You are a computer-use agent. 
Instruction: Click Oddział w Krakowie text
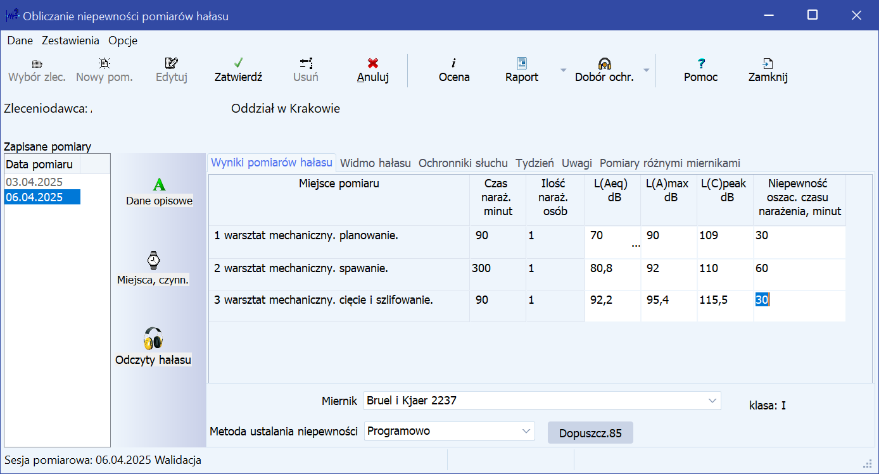click(x=286, y=108)
